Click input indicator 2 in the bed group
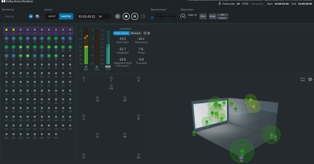 click(13, 30)
